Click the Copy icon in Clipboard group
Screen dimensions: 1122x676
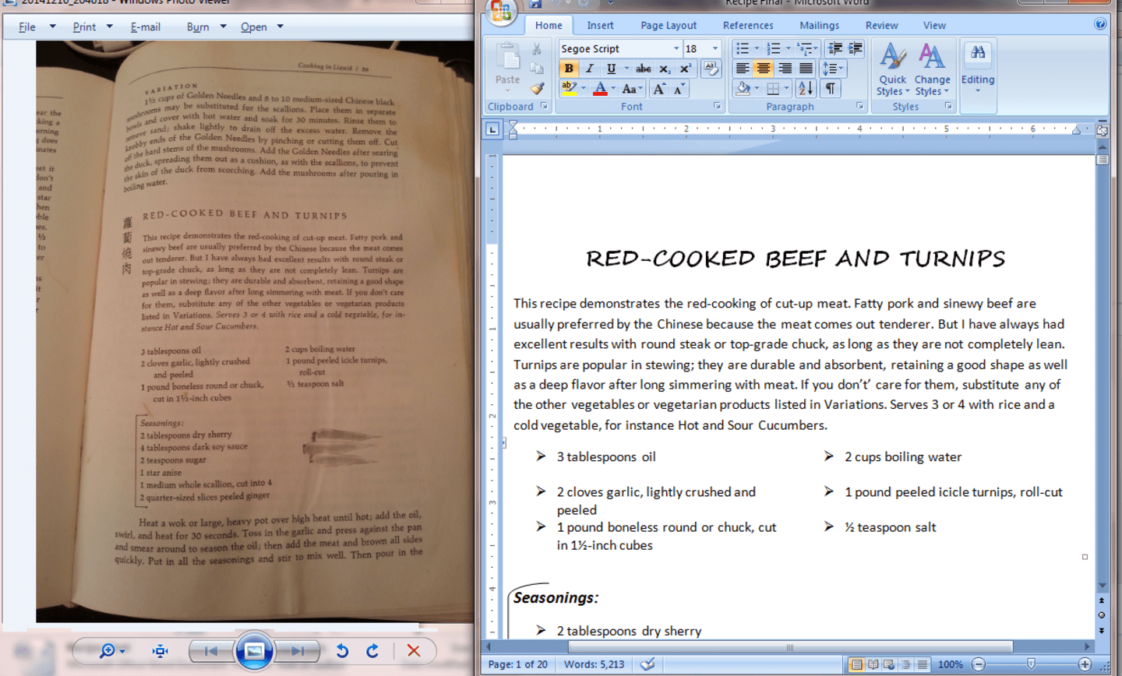(537, 69)
